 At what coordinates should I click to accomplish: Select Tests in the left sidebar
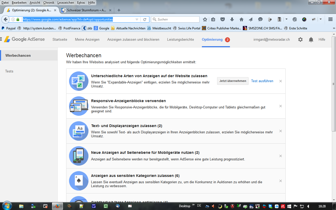coord(9,71)
